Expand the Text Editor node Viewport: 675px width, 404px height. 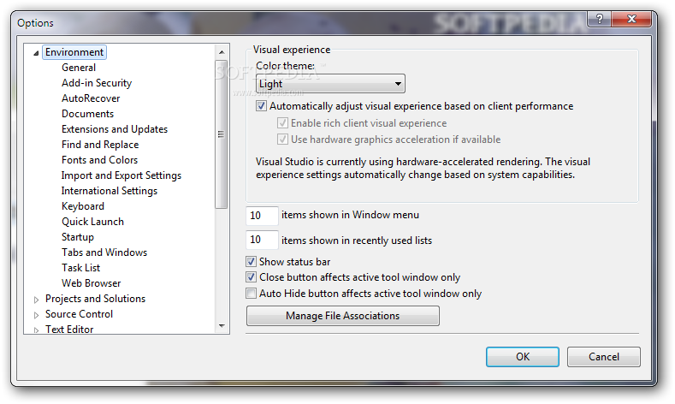pos(36,330)
